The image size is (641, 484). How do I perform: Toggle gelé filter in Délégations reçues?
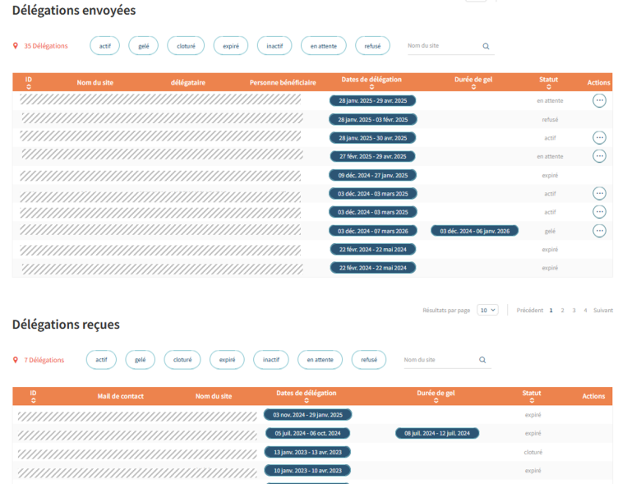[x=141, y=360]
